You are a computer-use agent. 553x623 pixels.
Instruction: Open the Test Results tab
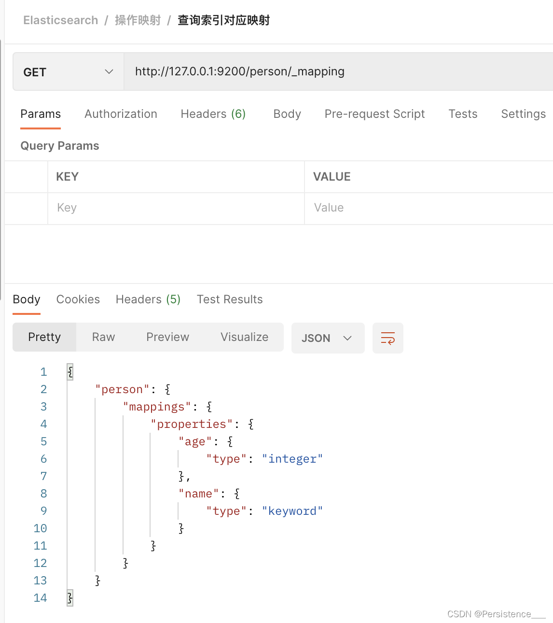[x=230, y=299]
